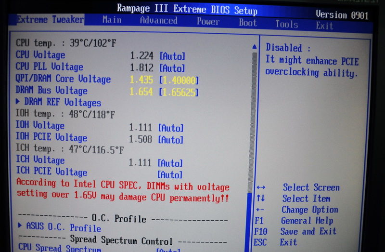
Task: Select ICH PCIE Voltage [Auto] value
Action: pyautogui.click(x=170, y=175)
